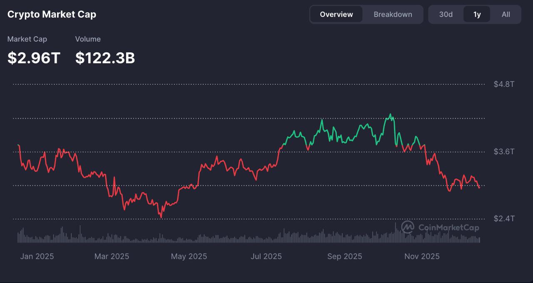Click the Mar 2025 axis label

tap(112, 256)
